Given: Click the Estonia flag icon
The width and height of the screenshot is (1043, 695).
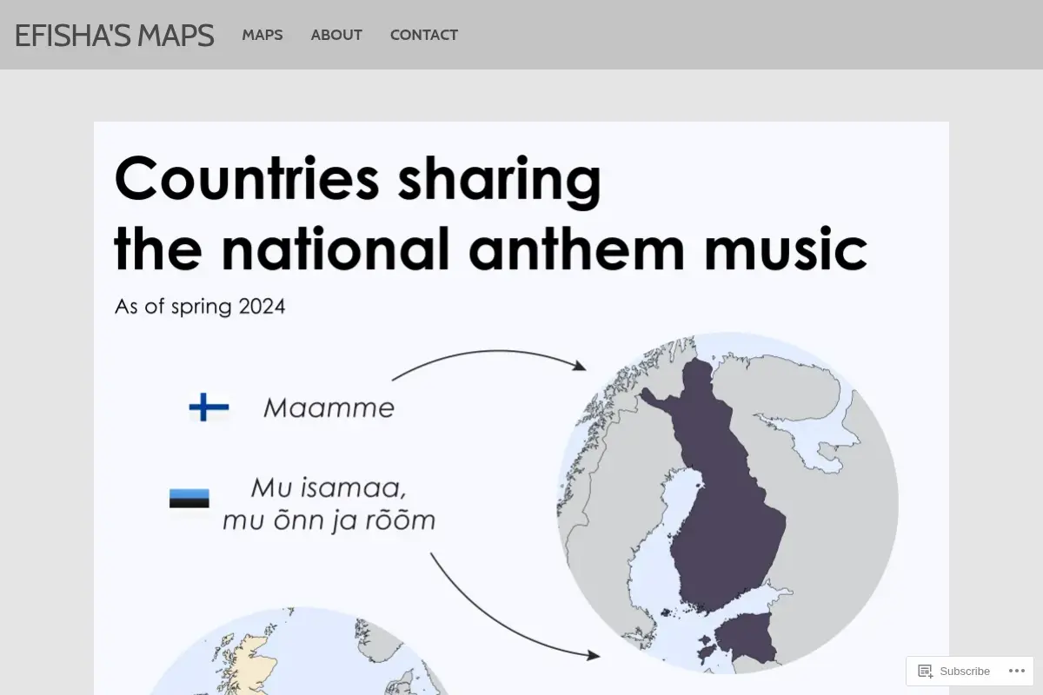Looking at the screenshot, I should pyautogui.click(x=189, y=499).
